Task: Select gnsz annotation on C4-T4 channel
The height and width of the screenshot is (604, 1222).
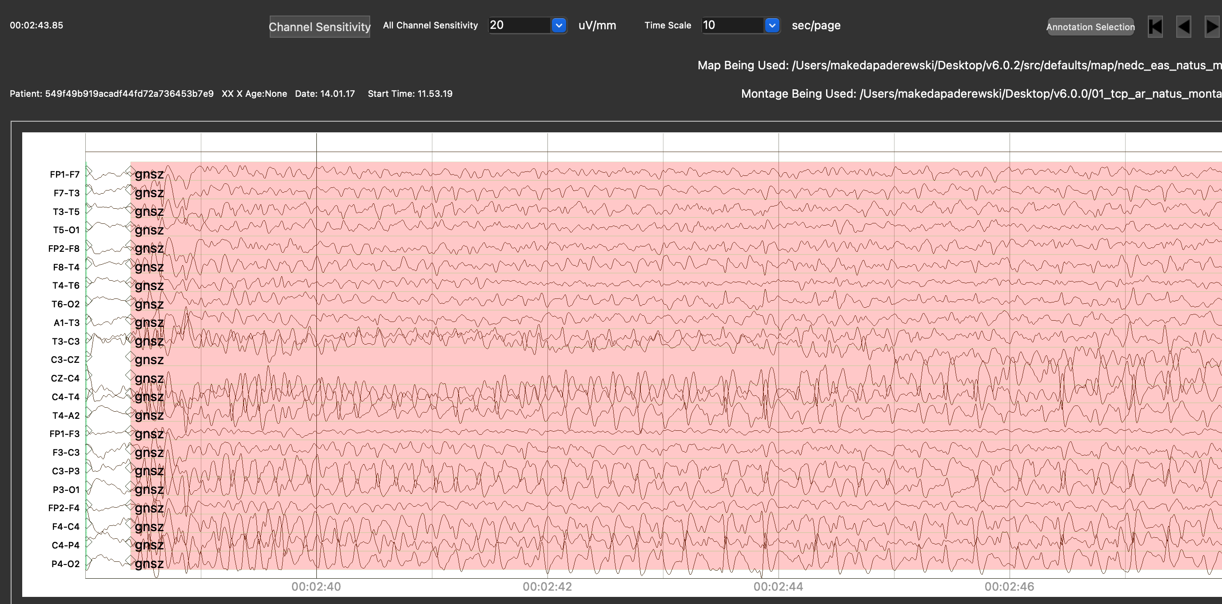Action: [149, 397]
